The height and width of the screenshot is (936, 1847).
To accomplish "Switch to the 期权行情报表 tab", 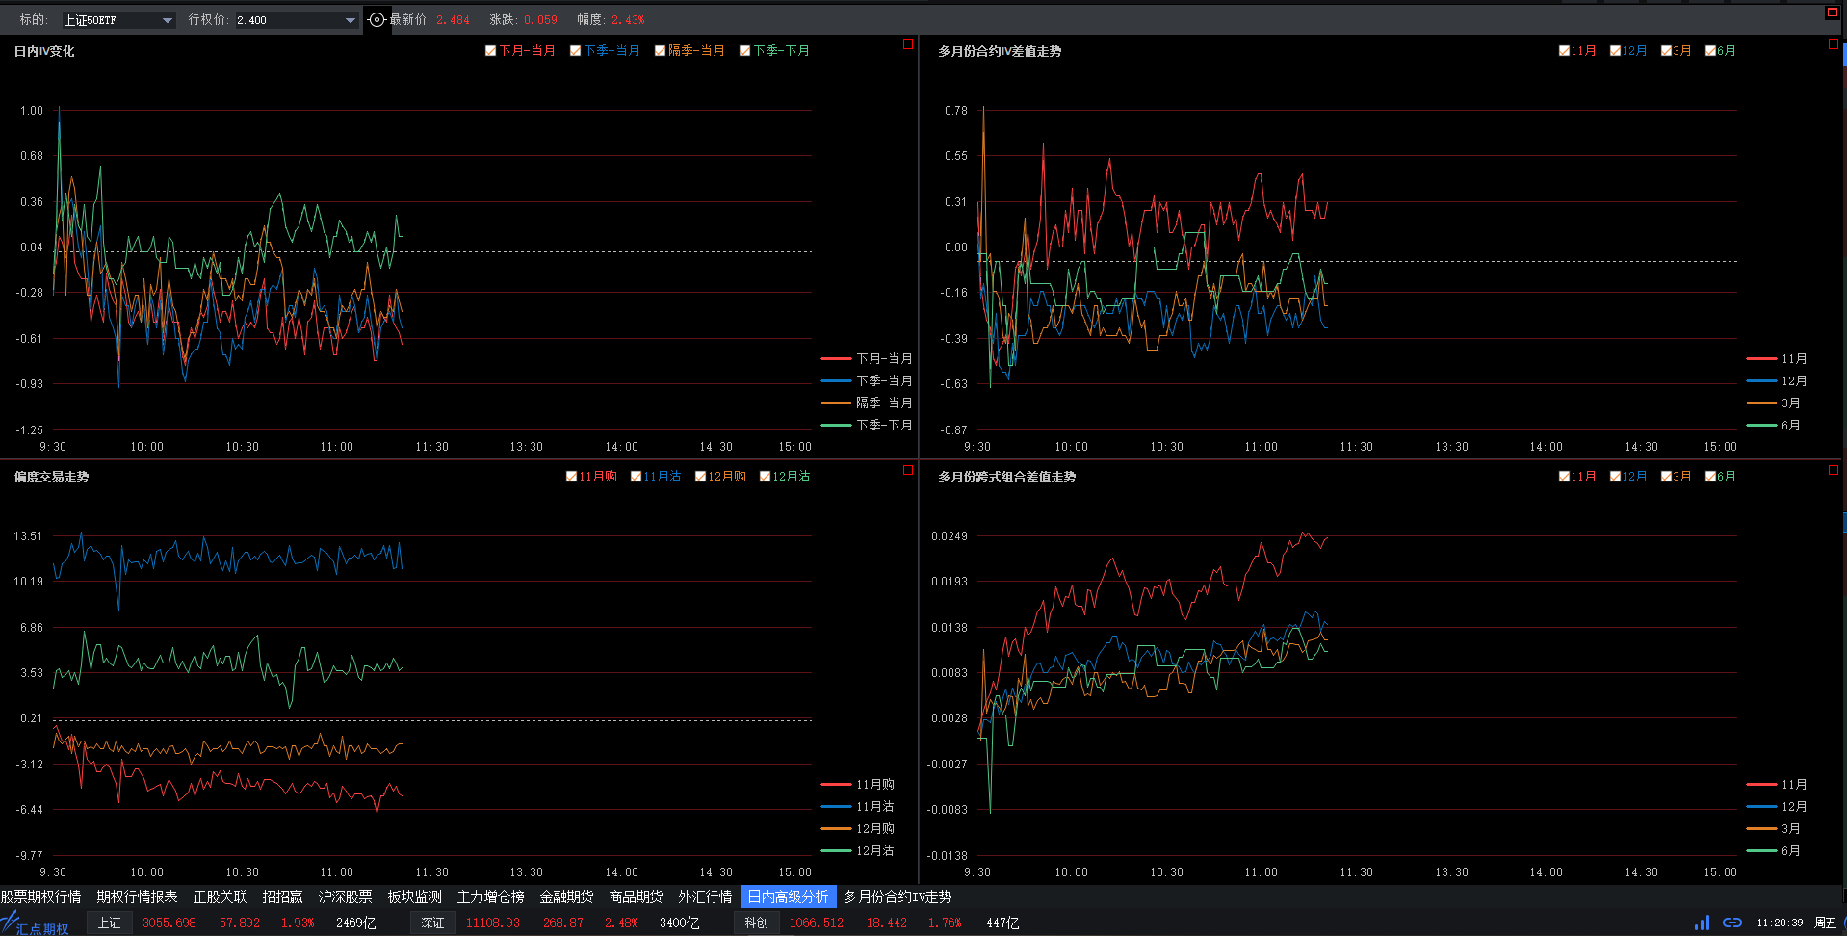I will click(137, 897).
